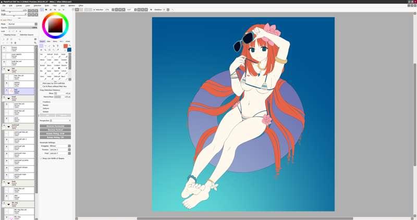The image size is (417, 220).
Task: Choose the AirBrush preset
Action: [x=50, y=55]
